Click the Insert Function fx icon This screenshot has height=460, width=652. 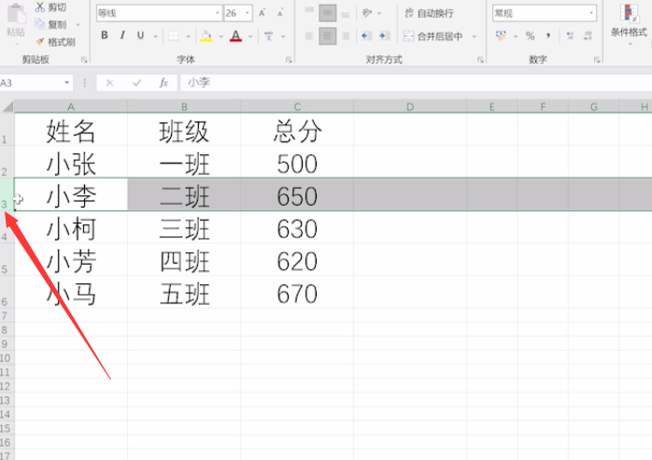point(163,82)
